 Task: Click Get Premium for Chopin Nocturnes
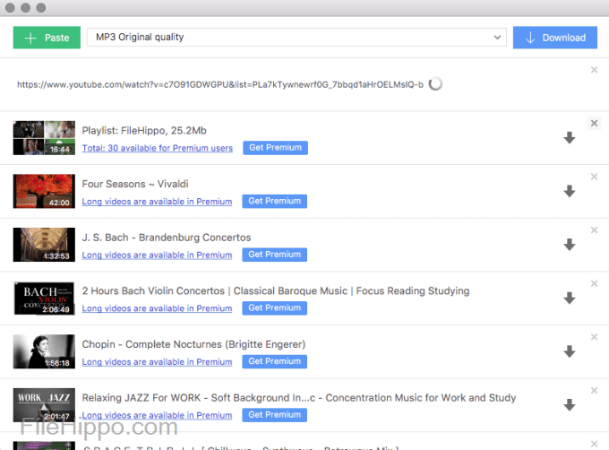pos(275,361)
